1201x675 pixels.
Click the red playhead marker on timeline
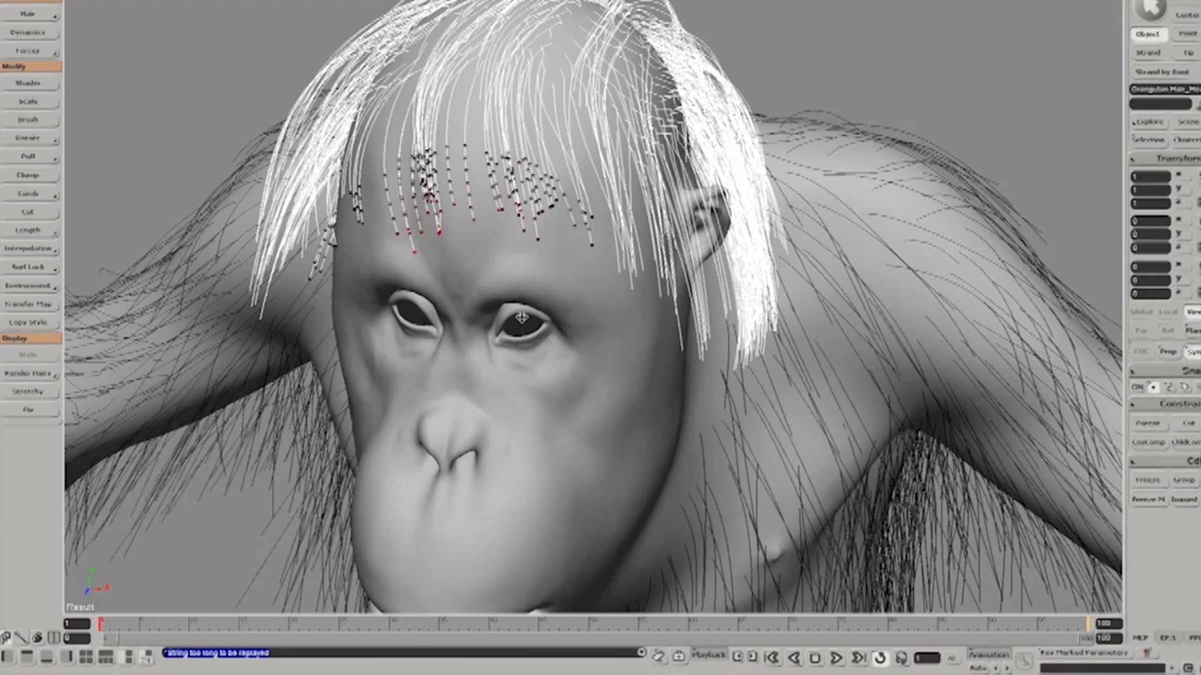tap(101, 623)
